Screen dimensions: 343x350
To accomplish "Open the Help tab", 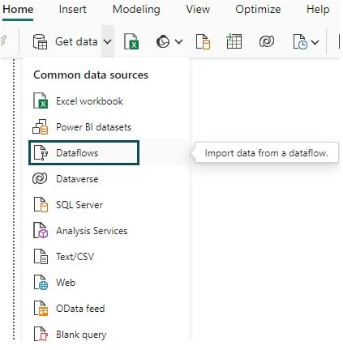I will 318,10.
